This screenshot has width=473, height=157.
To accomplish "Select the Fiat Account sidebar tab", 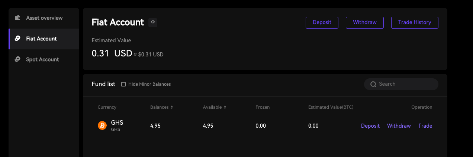I will point(41,39).
